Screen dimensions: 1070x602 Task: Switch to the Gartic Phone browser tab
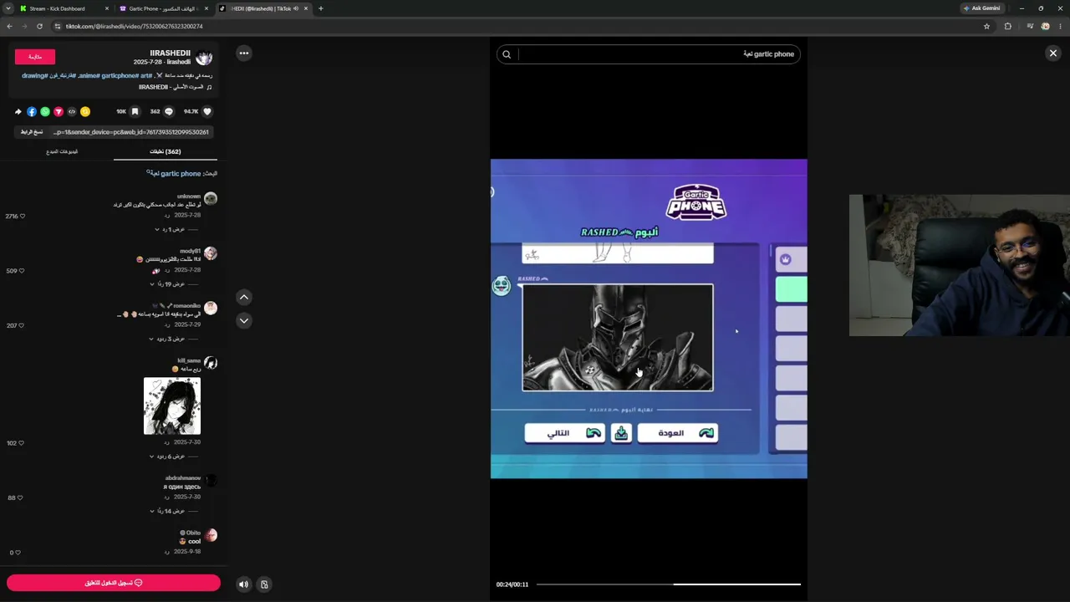pyautogui.click(x=164, y=8)
